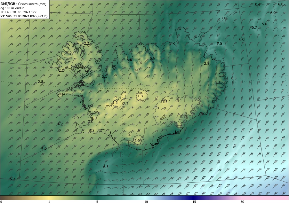Select the 5.0 value label
The width and height of the screenshot is (289, 204).
pos(129,60)
